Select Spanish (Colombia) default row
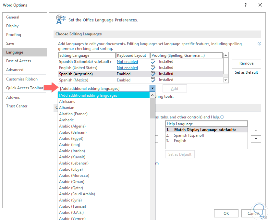268x220 pixels. (140, 62)
